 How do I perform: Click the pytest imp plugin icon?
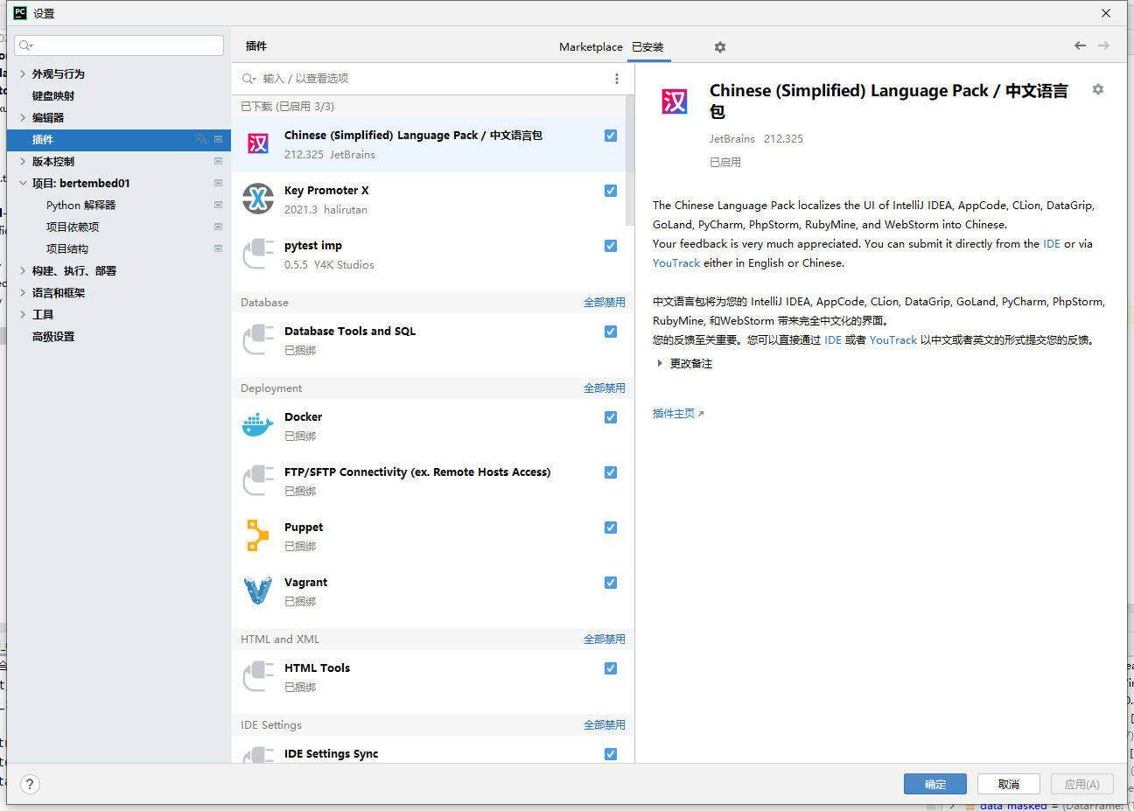258,254
